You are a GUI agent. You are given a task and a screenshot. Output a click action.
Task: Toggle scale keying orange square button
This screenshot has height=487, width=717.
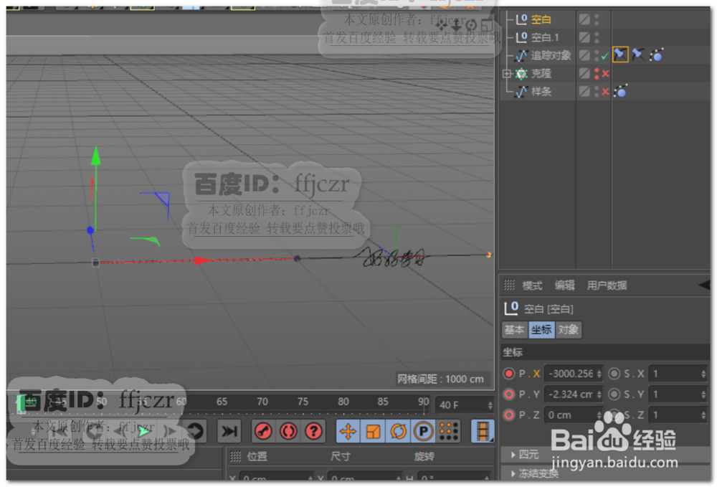click(x=373, y=431)
